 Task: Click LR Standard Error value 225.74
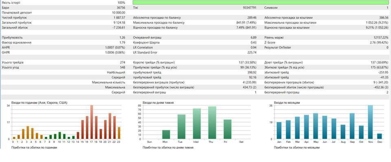pyautogui.click(x=252, y=53)
